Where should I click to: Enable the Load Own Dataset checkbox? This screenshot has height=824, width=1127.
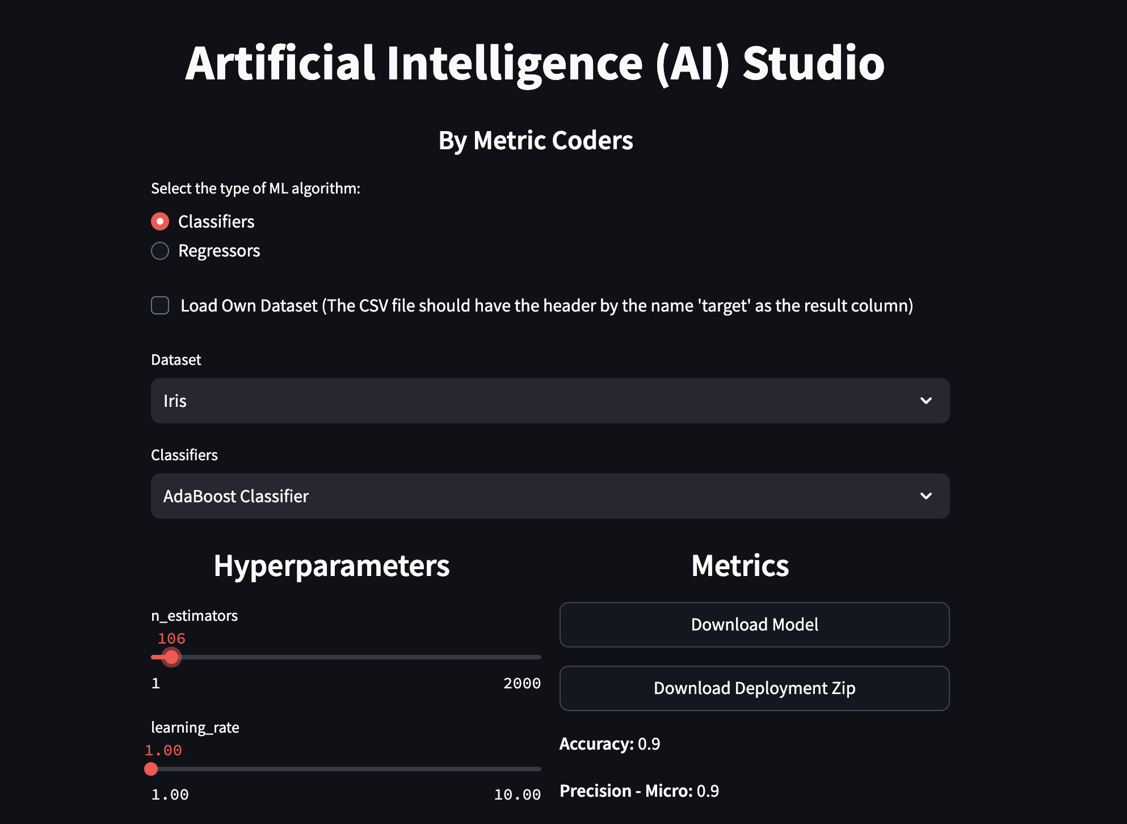click(160, 305)
